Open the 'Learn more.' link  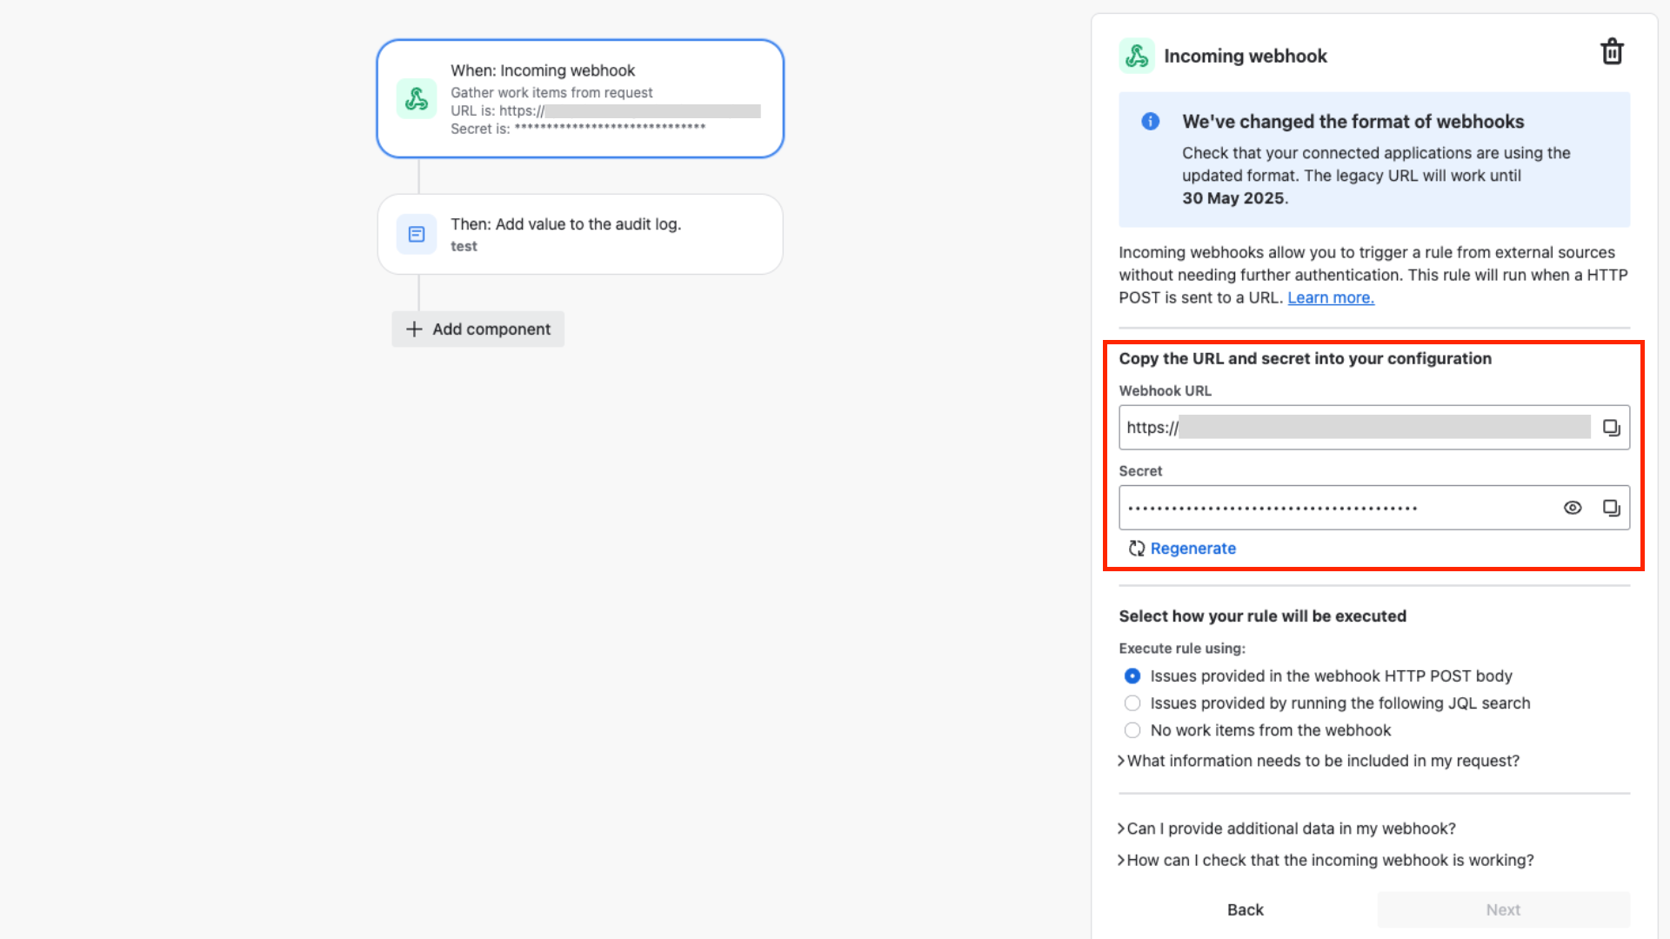1330,298
